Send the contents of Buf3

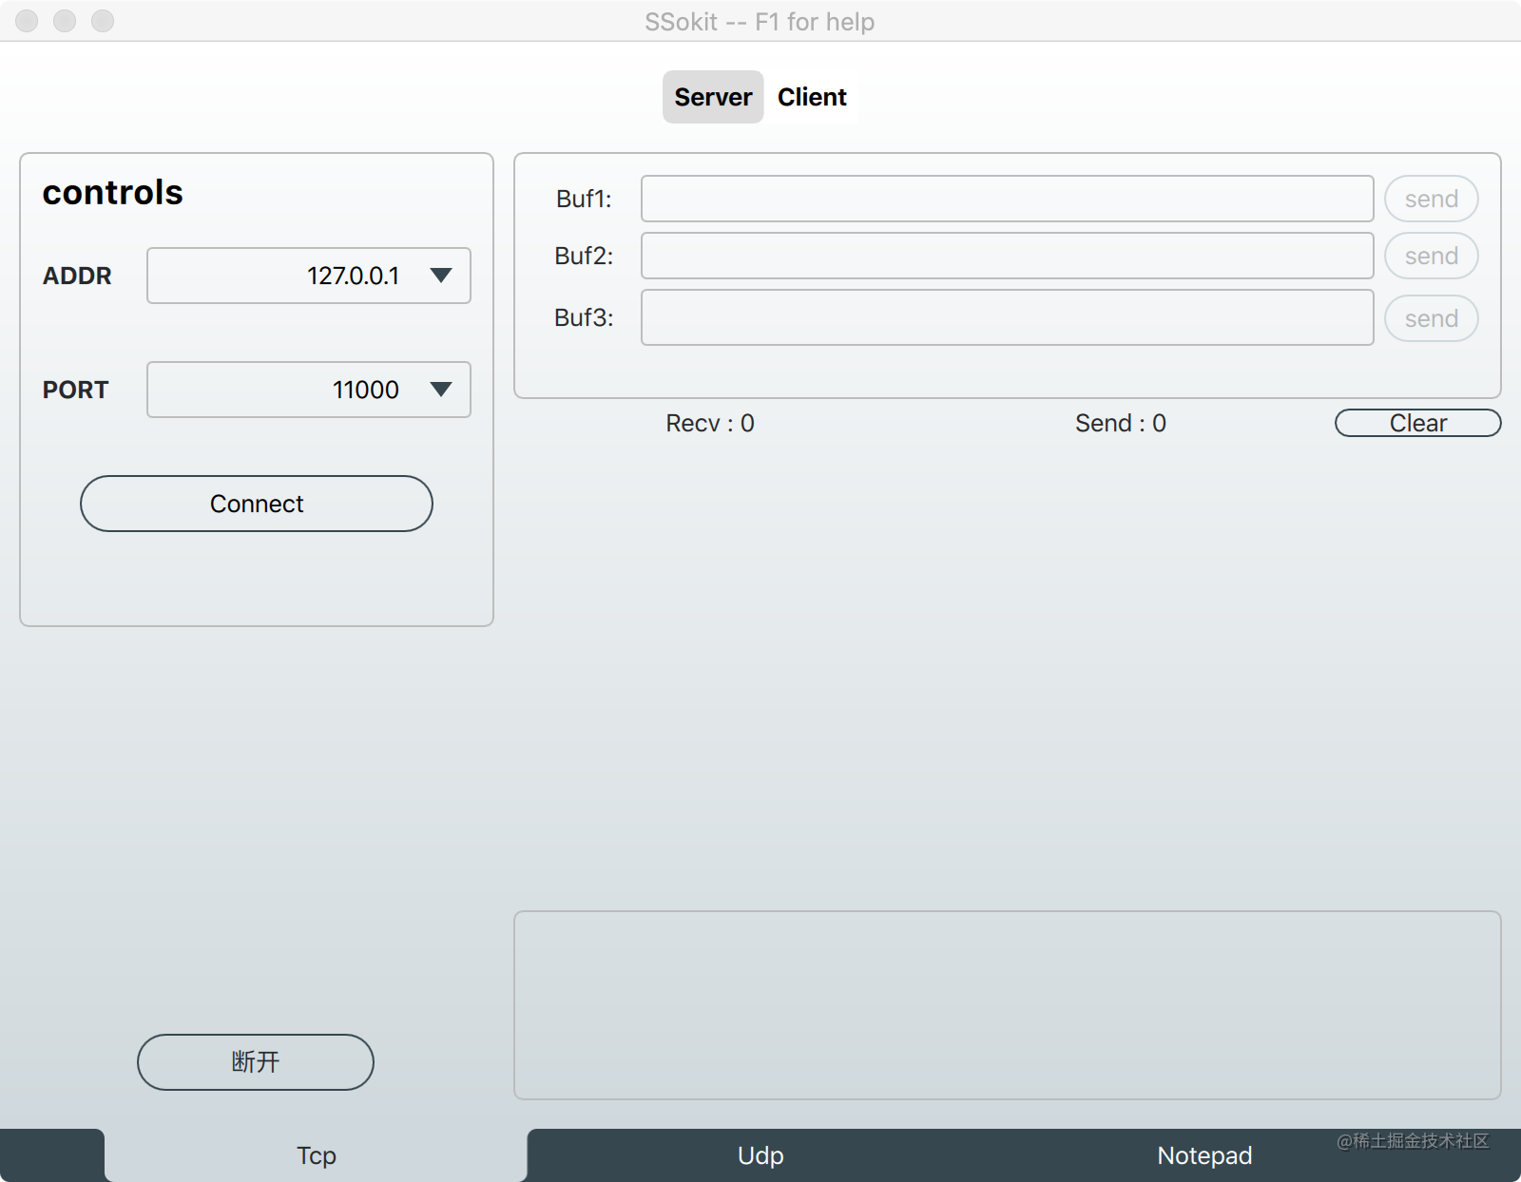[1430, 317]
